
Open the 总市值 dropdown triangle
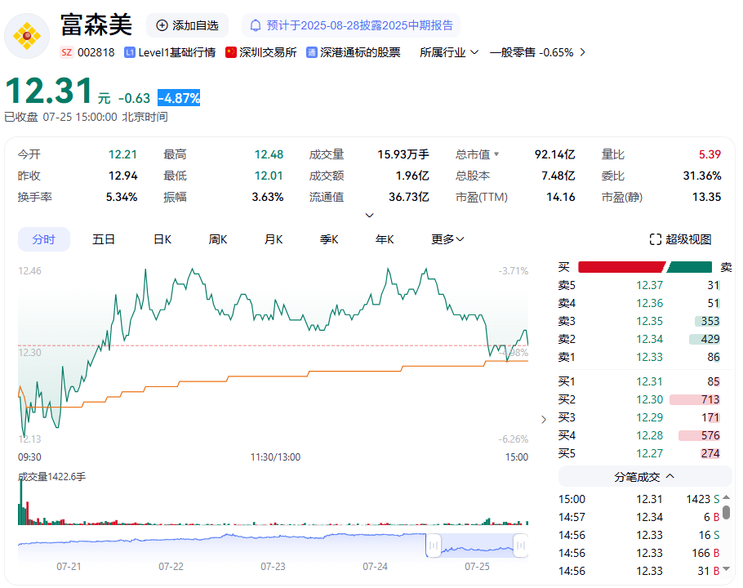[x=496, y=154]
